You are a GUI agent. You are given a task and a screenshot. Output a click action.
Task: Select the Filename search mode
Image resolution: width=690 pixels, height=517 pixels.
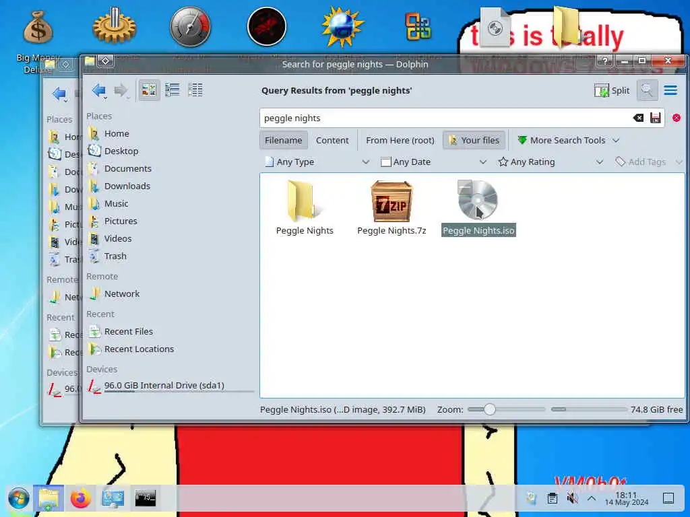[x=284, y=140]
